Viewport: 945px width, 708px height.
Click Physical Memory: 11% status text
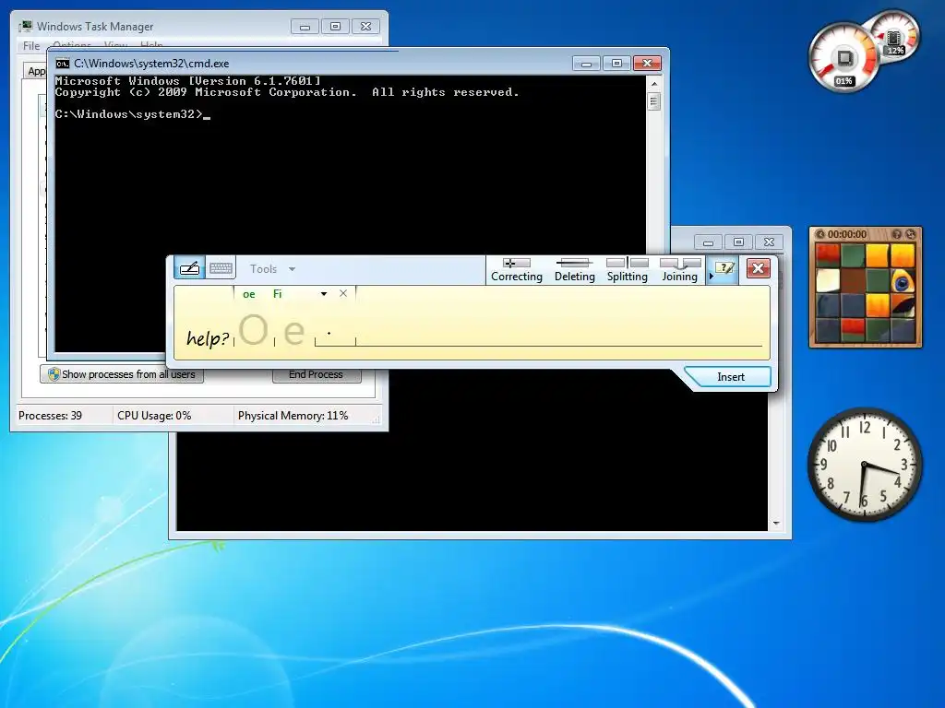(293, 416)
